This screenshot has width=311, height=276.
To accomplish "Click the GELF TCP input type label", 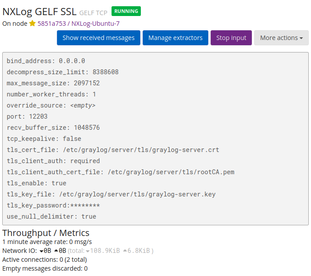I will coord(94,12).
